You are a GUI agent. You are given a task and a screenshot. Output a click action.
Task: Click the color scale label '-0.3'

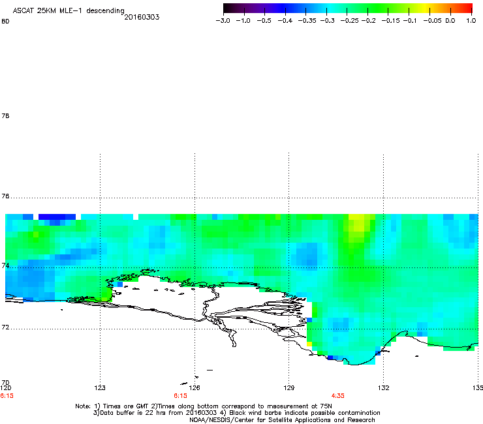pyautogui.click(x=328, y=21)
